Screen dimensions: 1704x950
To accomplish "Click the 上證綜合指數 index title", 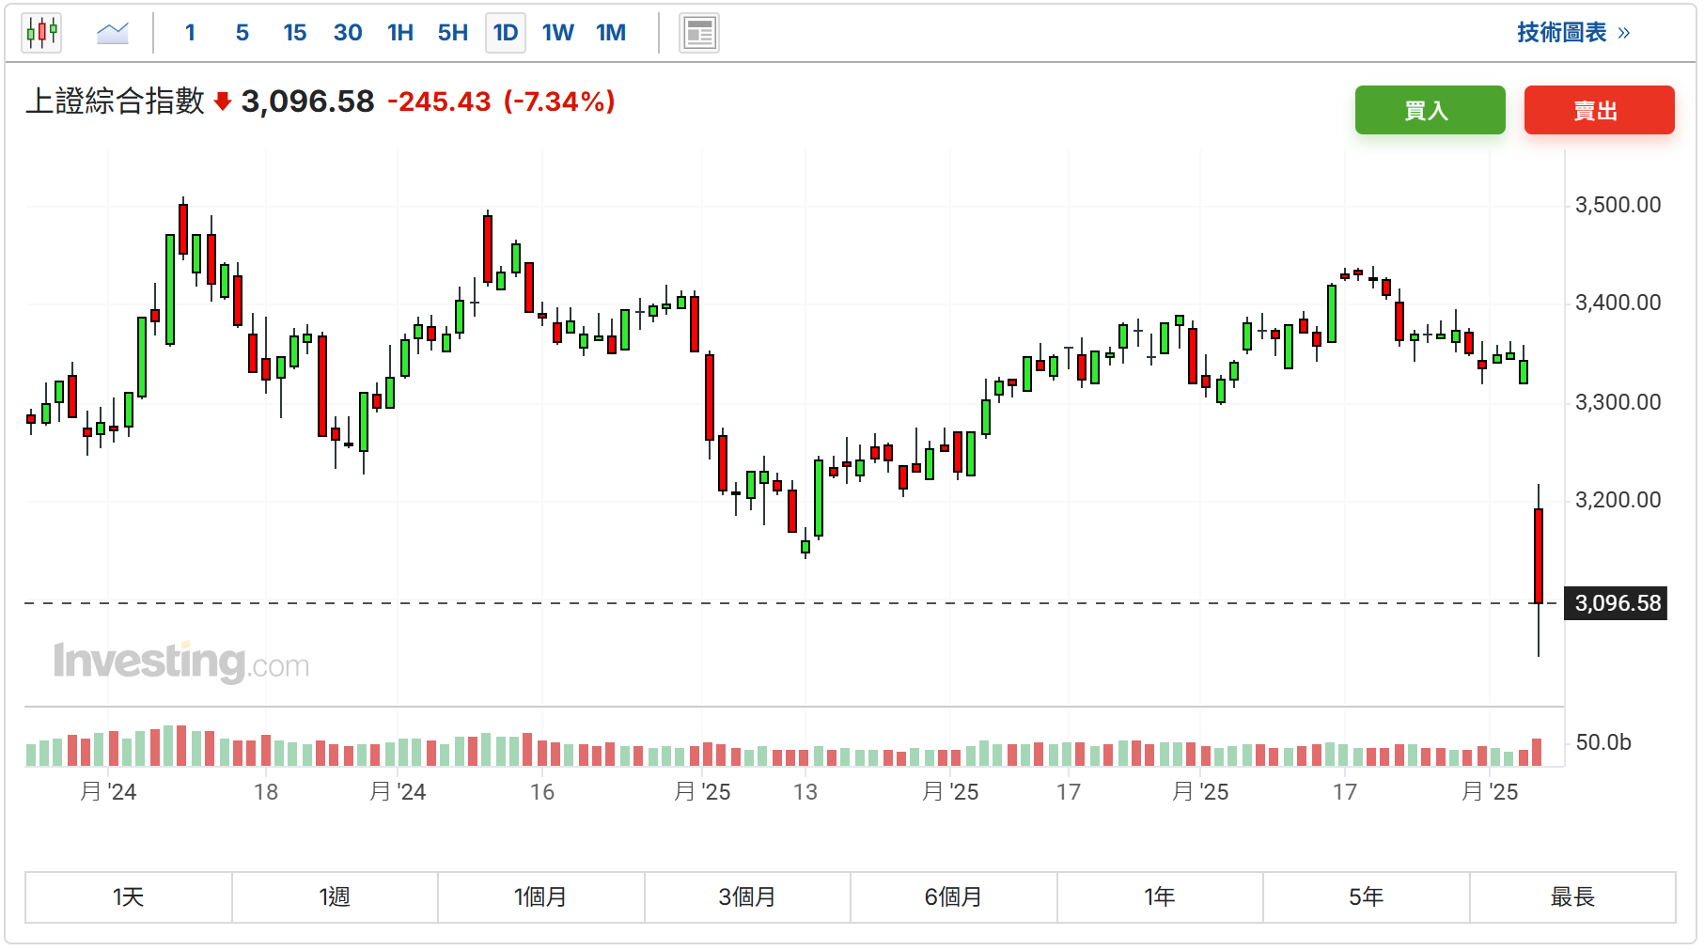I will point(115,101).
